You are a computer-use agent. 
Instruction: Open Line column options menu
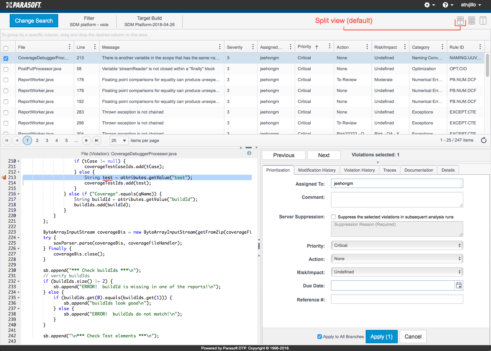[x=94, y=47]
